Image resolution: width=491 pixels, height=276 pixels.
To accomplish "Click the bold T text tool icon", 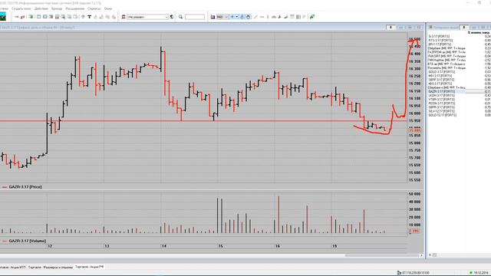I will point(89,17).
